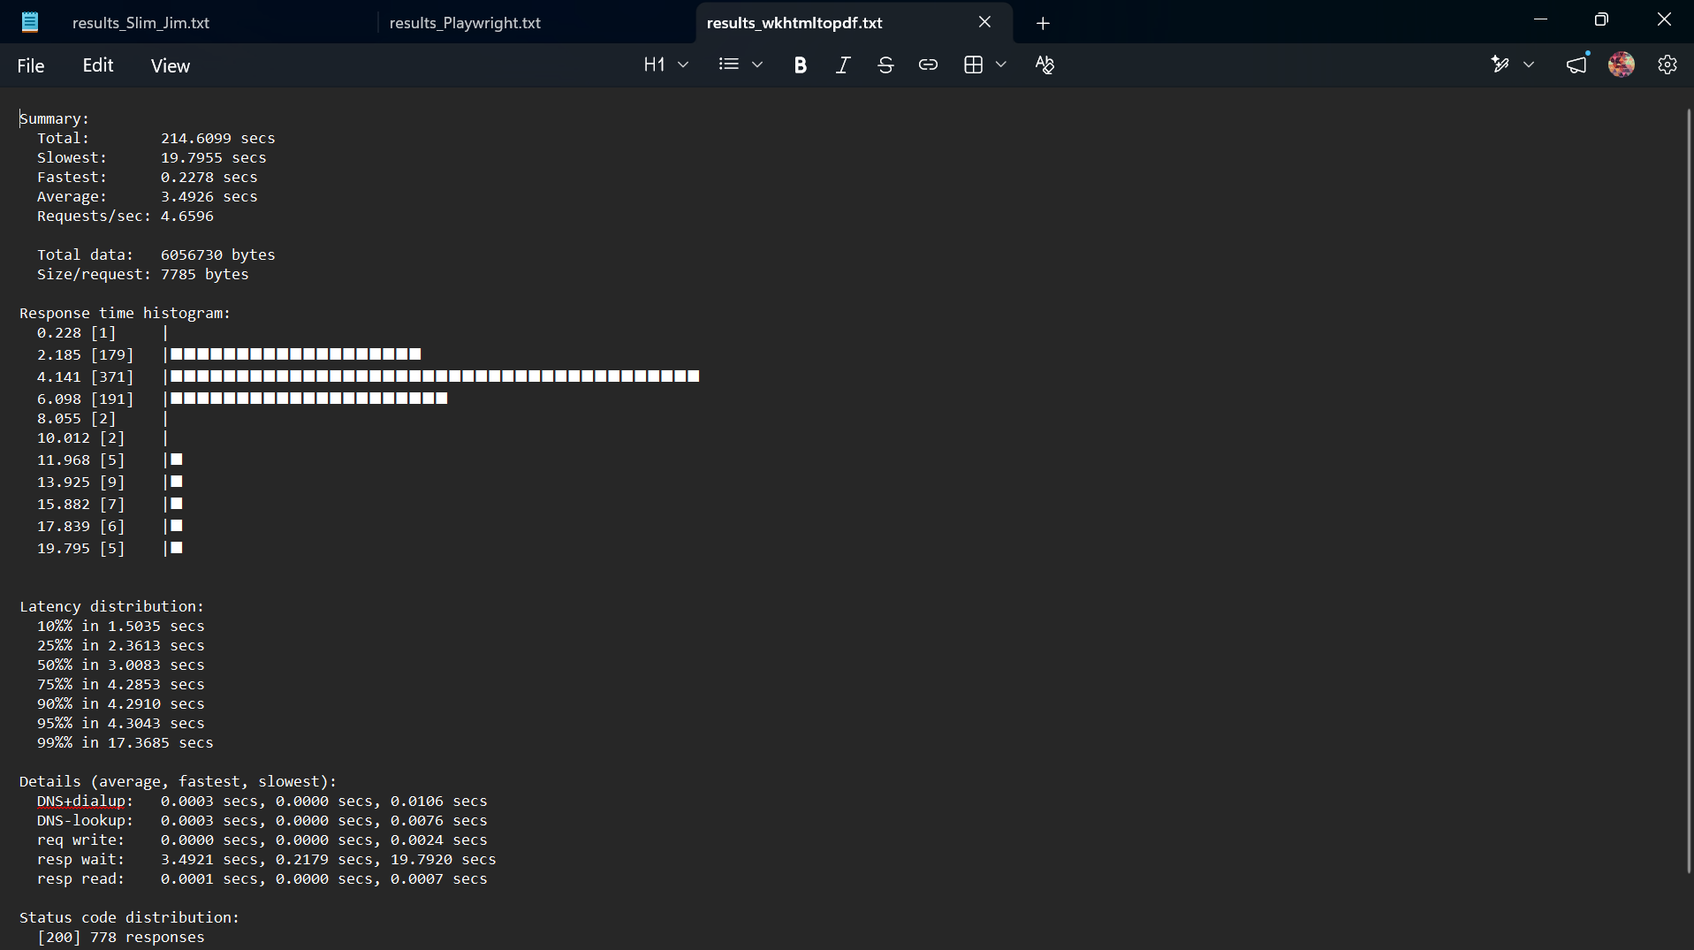
Task: Insert a bulleted list
Action: tap(729, 65)
